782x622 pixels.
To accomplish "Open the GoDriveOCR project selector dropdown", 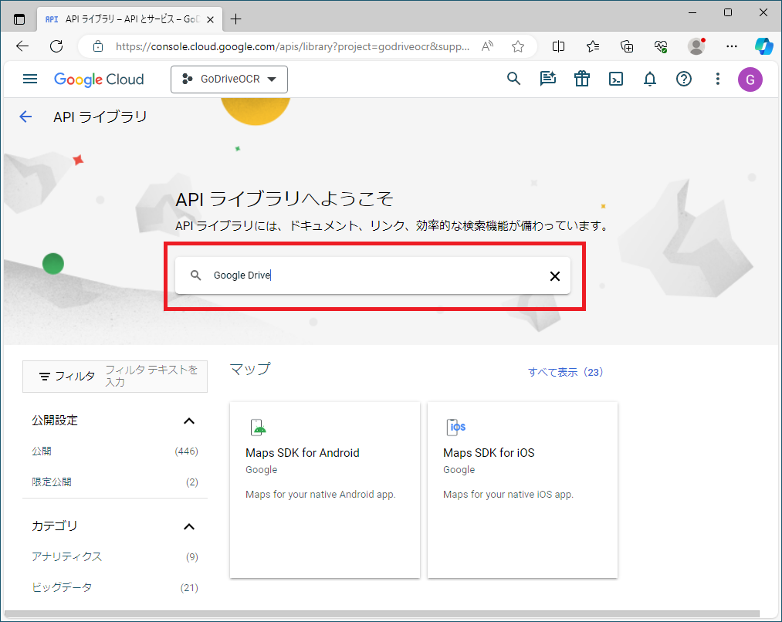I will 229,79.
